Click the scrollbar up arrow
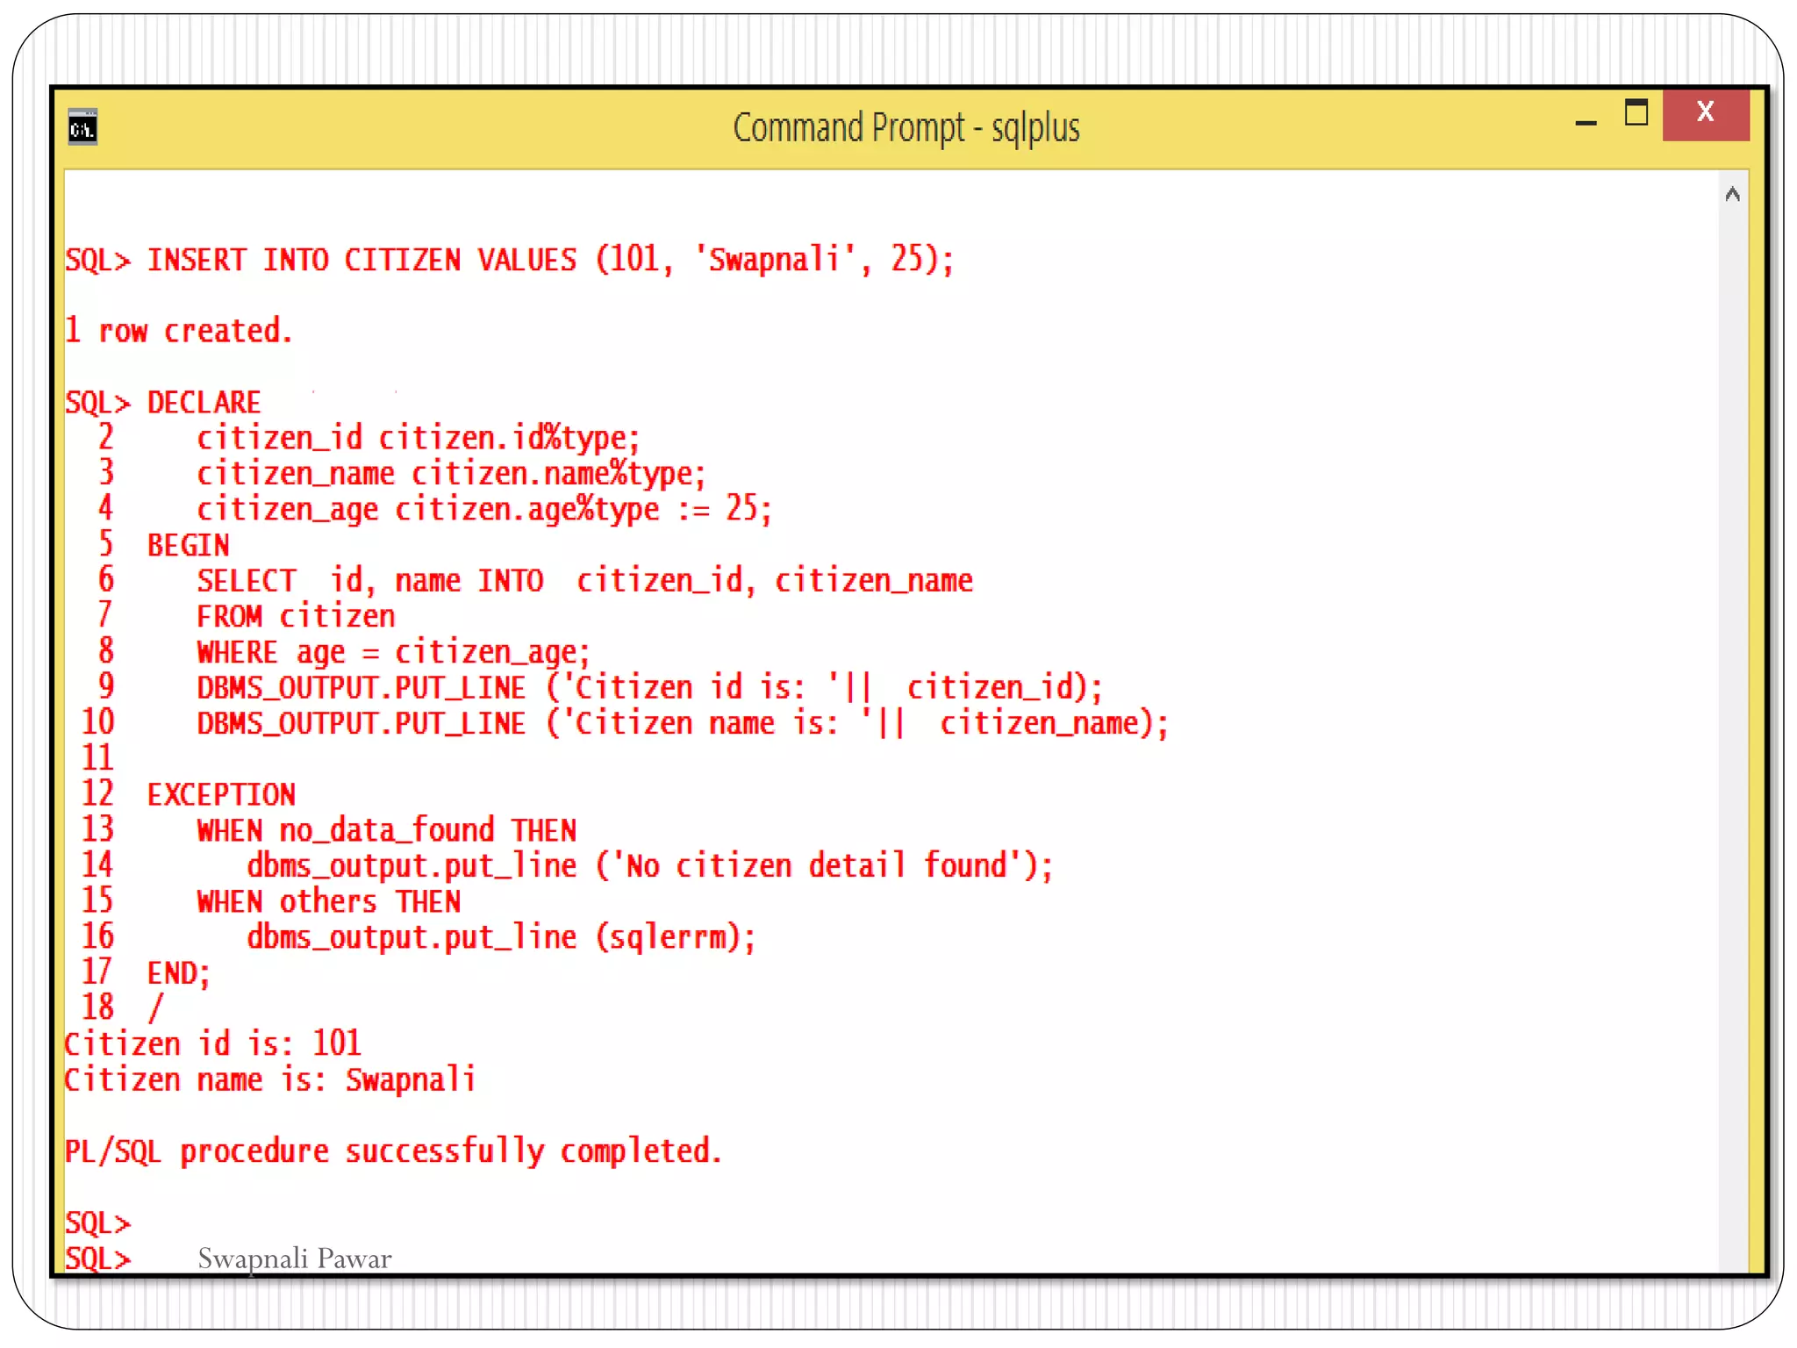1797x1348 pixels. tap(1732, 195)
